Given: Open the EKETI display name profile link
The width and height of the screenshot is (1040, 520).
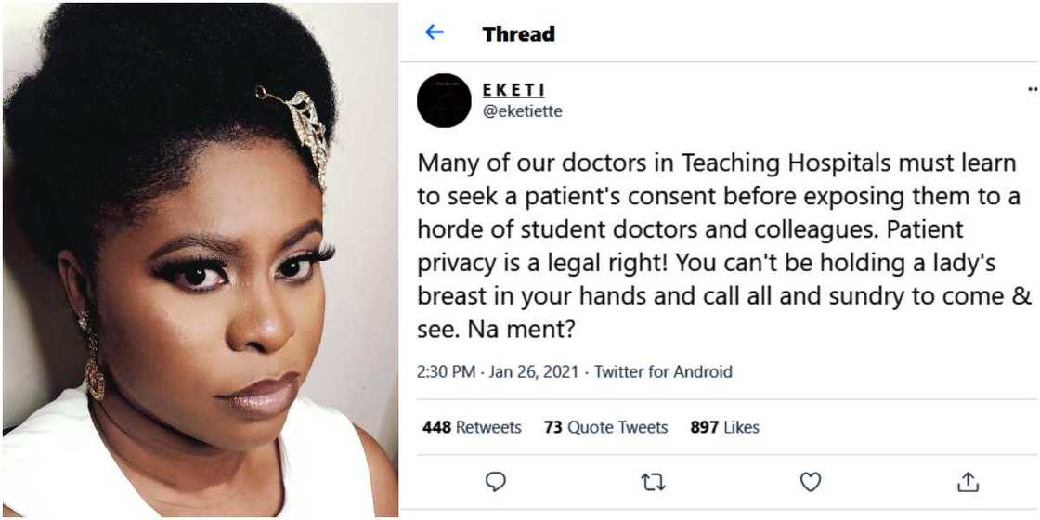Looking at the screenshot, I should (513, 91).
